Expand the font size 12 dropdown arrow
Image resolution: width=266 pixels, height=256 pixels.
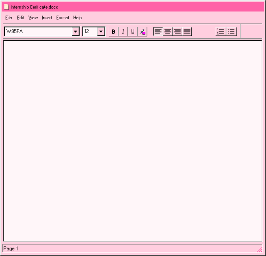tap(101, 32)
